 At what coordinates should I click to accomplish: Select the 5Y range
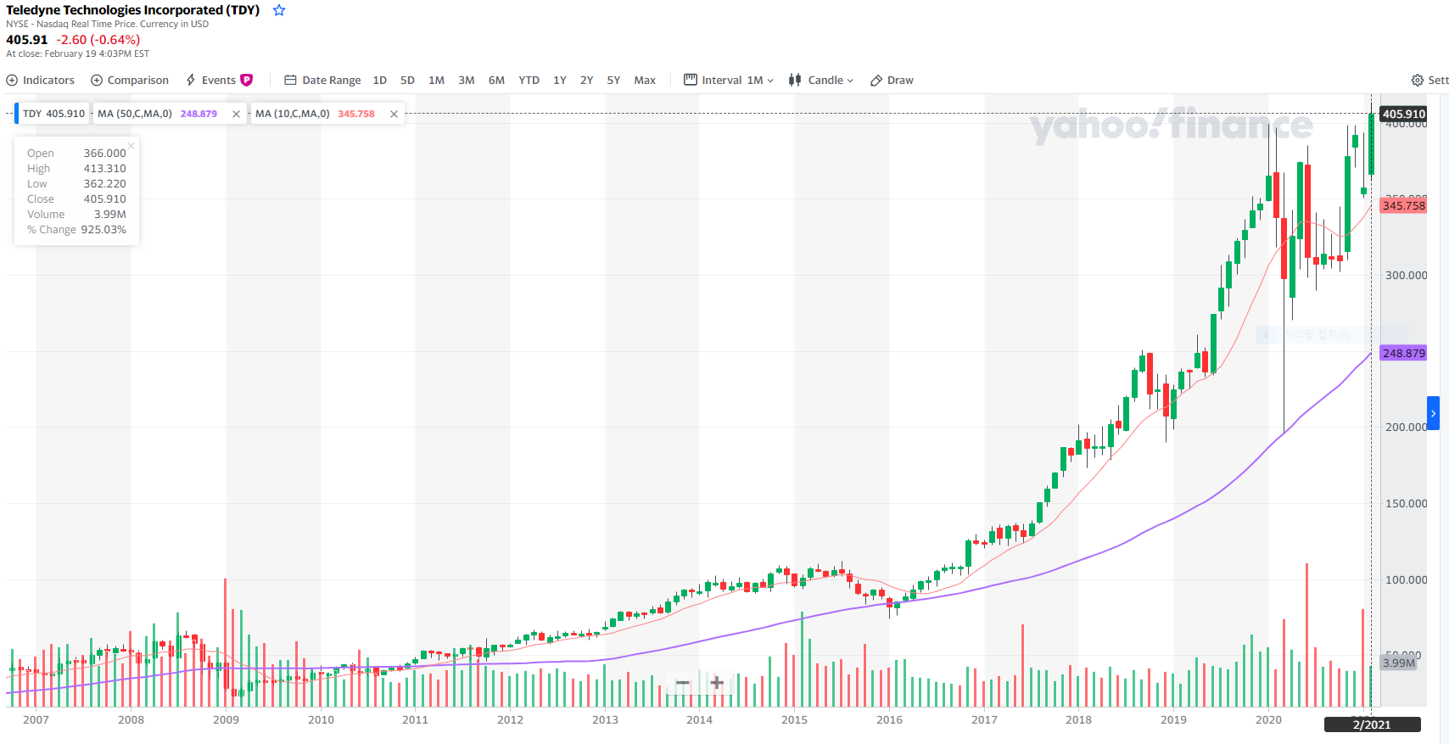point(613,80)
